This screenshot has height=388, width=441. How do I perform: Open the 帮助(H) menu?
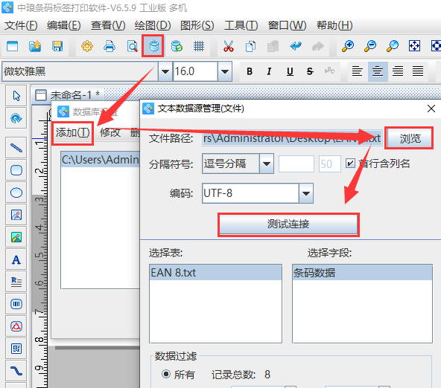(x=334, y=25)
